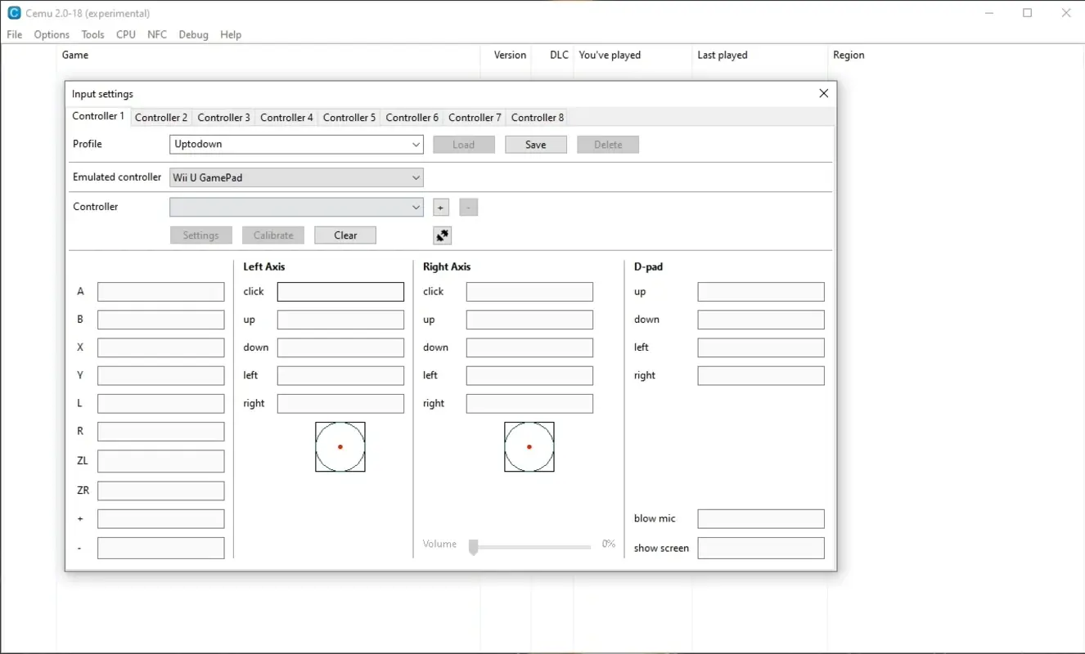Click the show screen binding field
1085x654 pixels.
click(760, 548)
